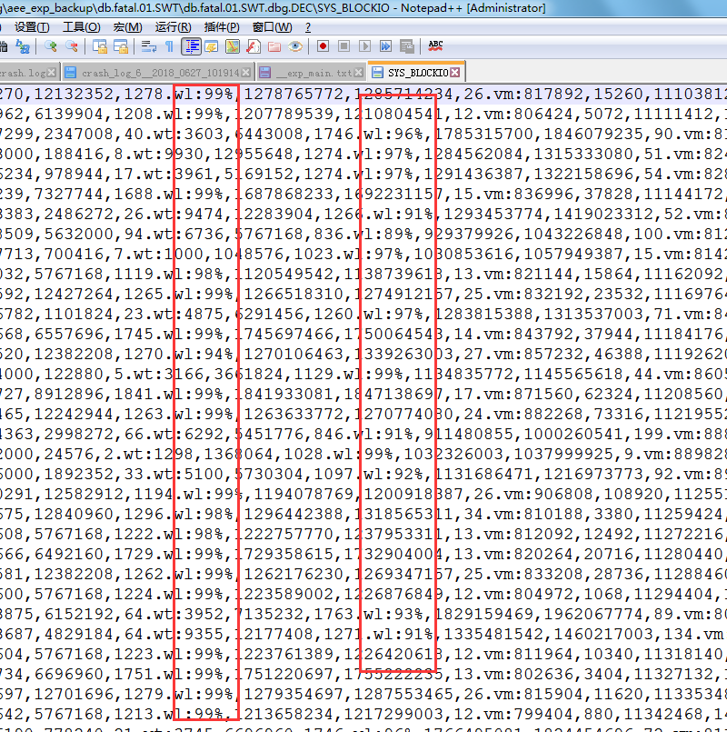Click the macro Playback triangle icon
Viewport: 727px width, 732px height.
[365, 46]
